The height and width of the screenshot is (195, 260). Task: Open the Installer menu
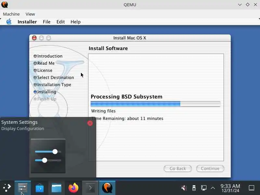(27, 22)
